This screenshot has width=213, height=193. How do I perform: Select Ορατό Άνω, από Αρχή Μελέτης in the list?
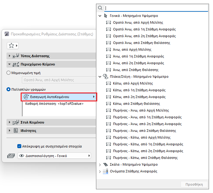coord(138,22)
